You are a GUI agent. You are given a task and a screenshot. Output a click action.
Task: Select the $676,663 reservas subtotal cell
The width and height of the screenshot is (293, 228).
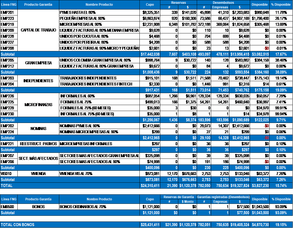[188, 180]
